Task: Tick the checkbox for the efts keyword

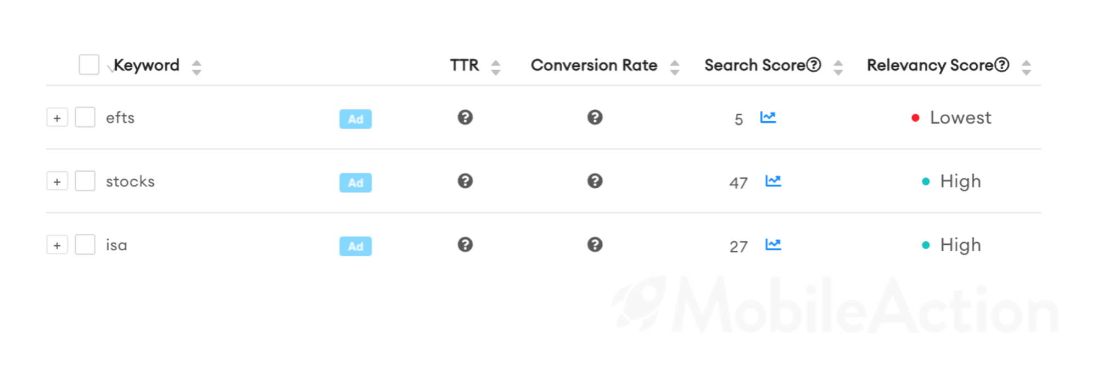Action: 85,117
